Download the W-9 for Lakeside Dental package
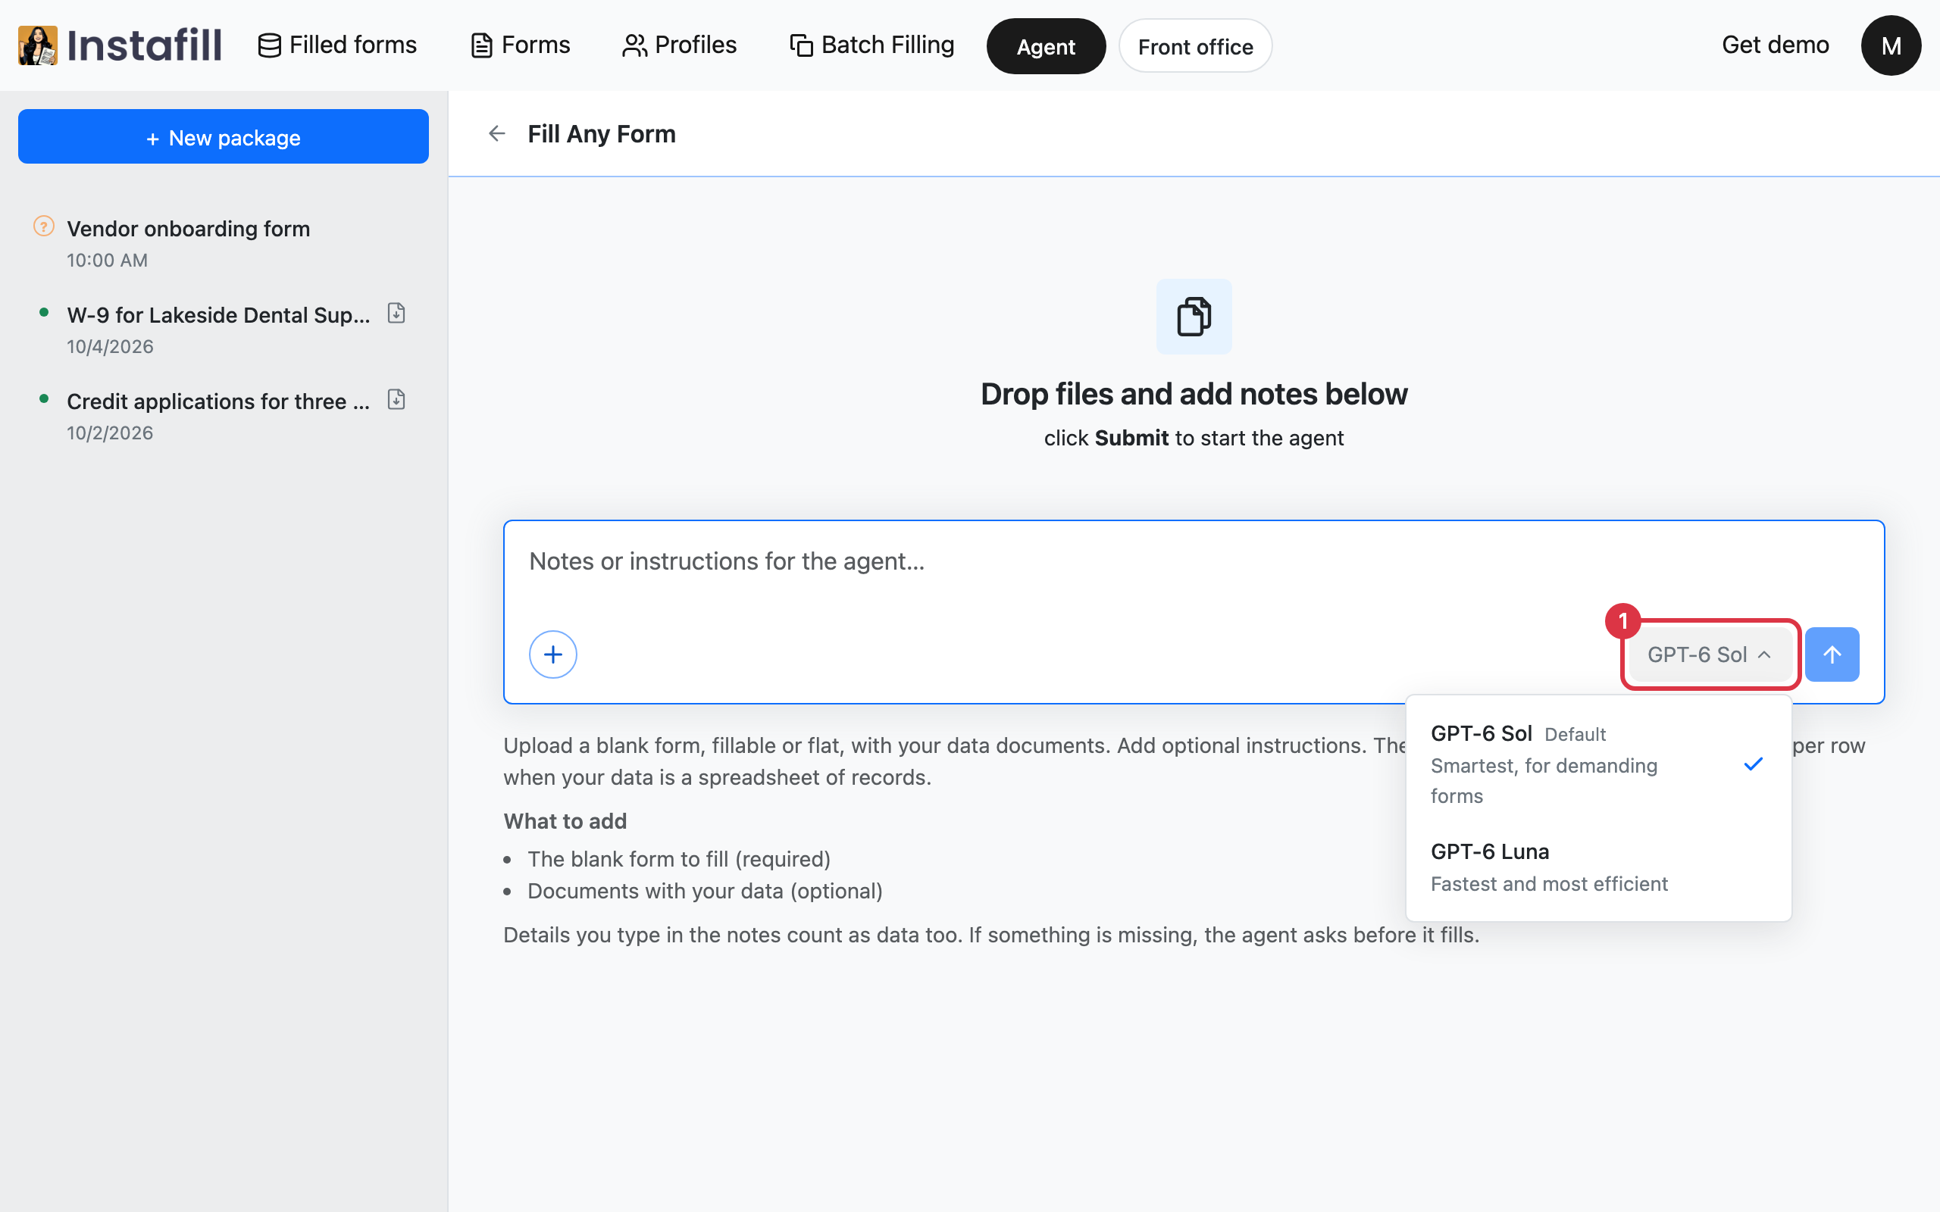The image size is (1940, 1212). click(396, 314)
